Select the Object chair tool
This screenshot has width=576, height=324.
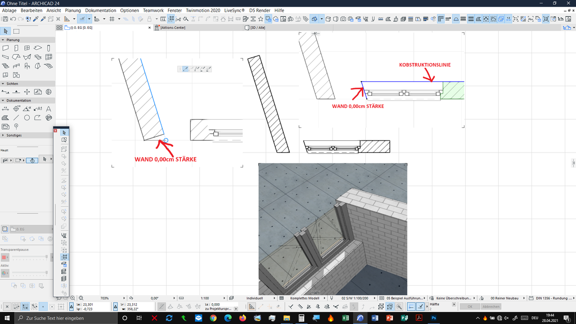(x=27, y=66)
